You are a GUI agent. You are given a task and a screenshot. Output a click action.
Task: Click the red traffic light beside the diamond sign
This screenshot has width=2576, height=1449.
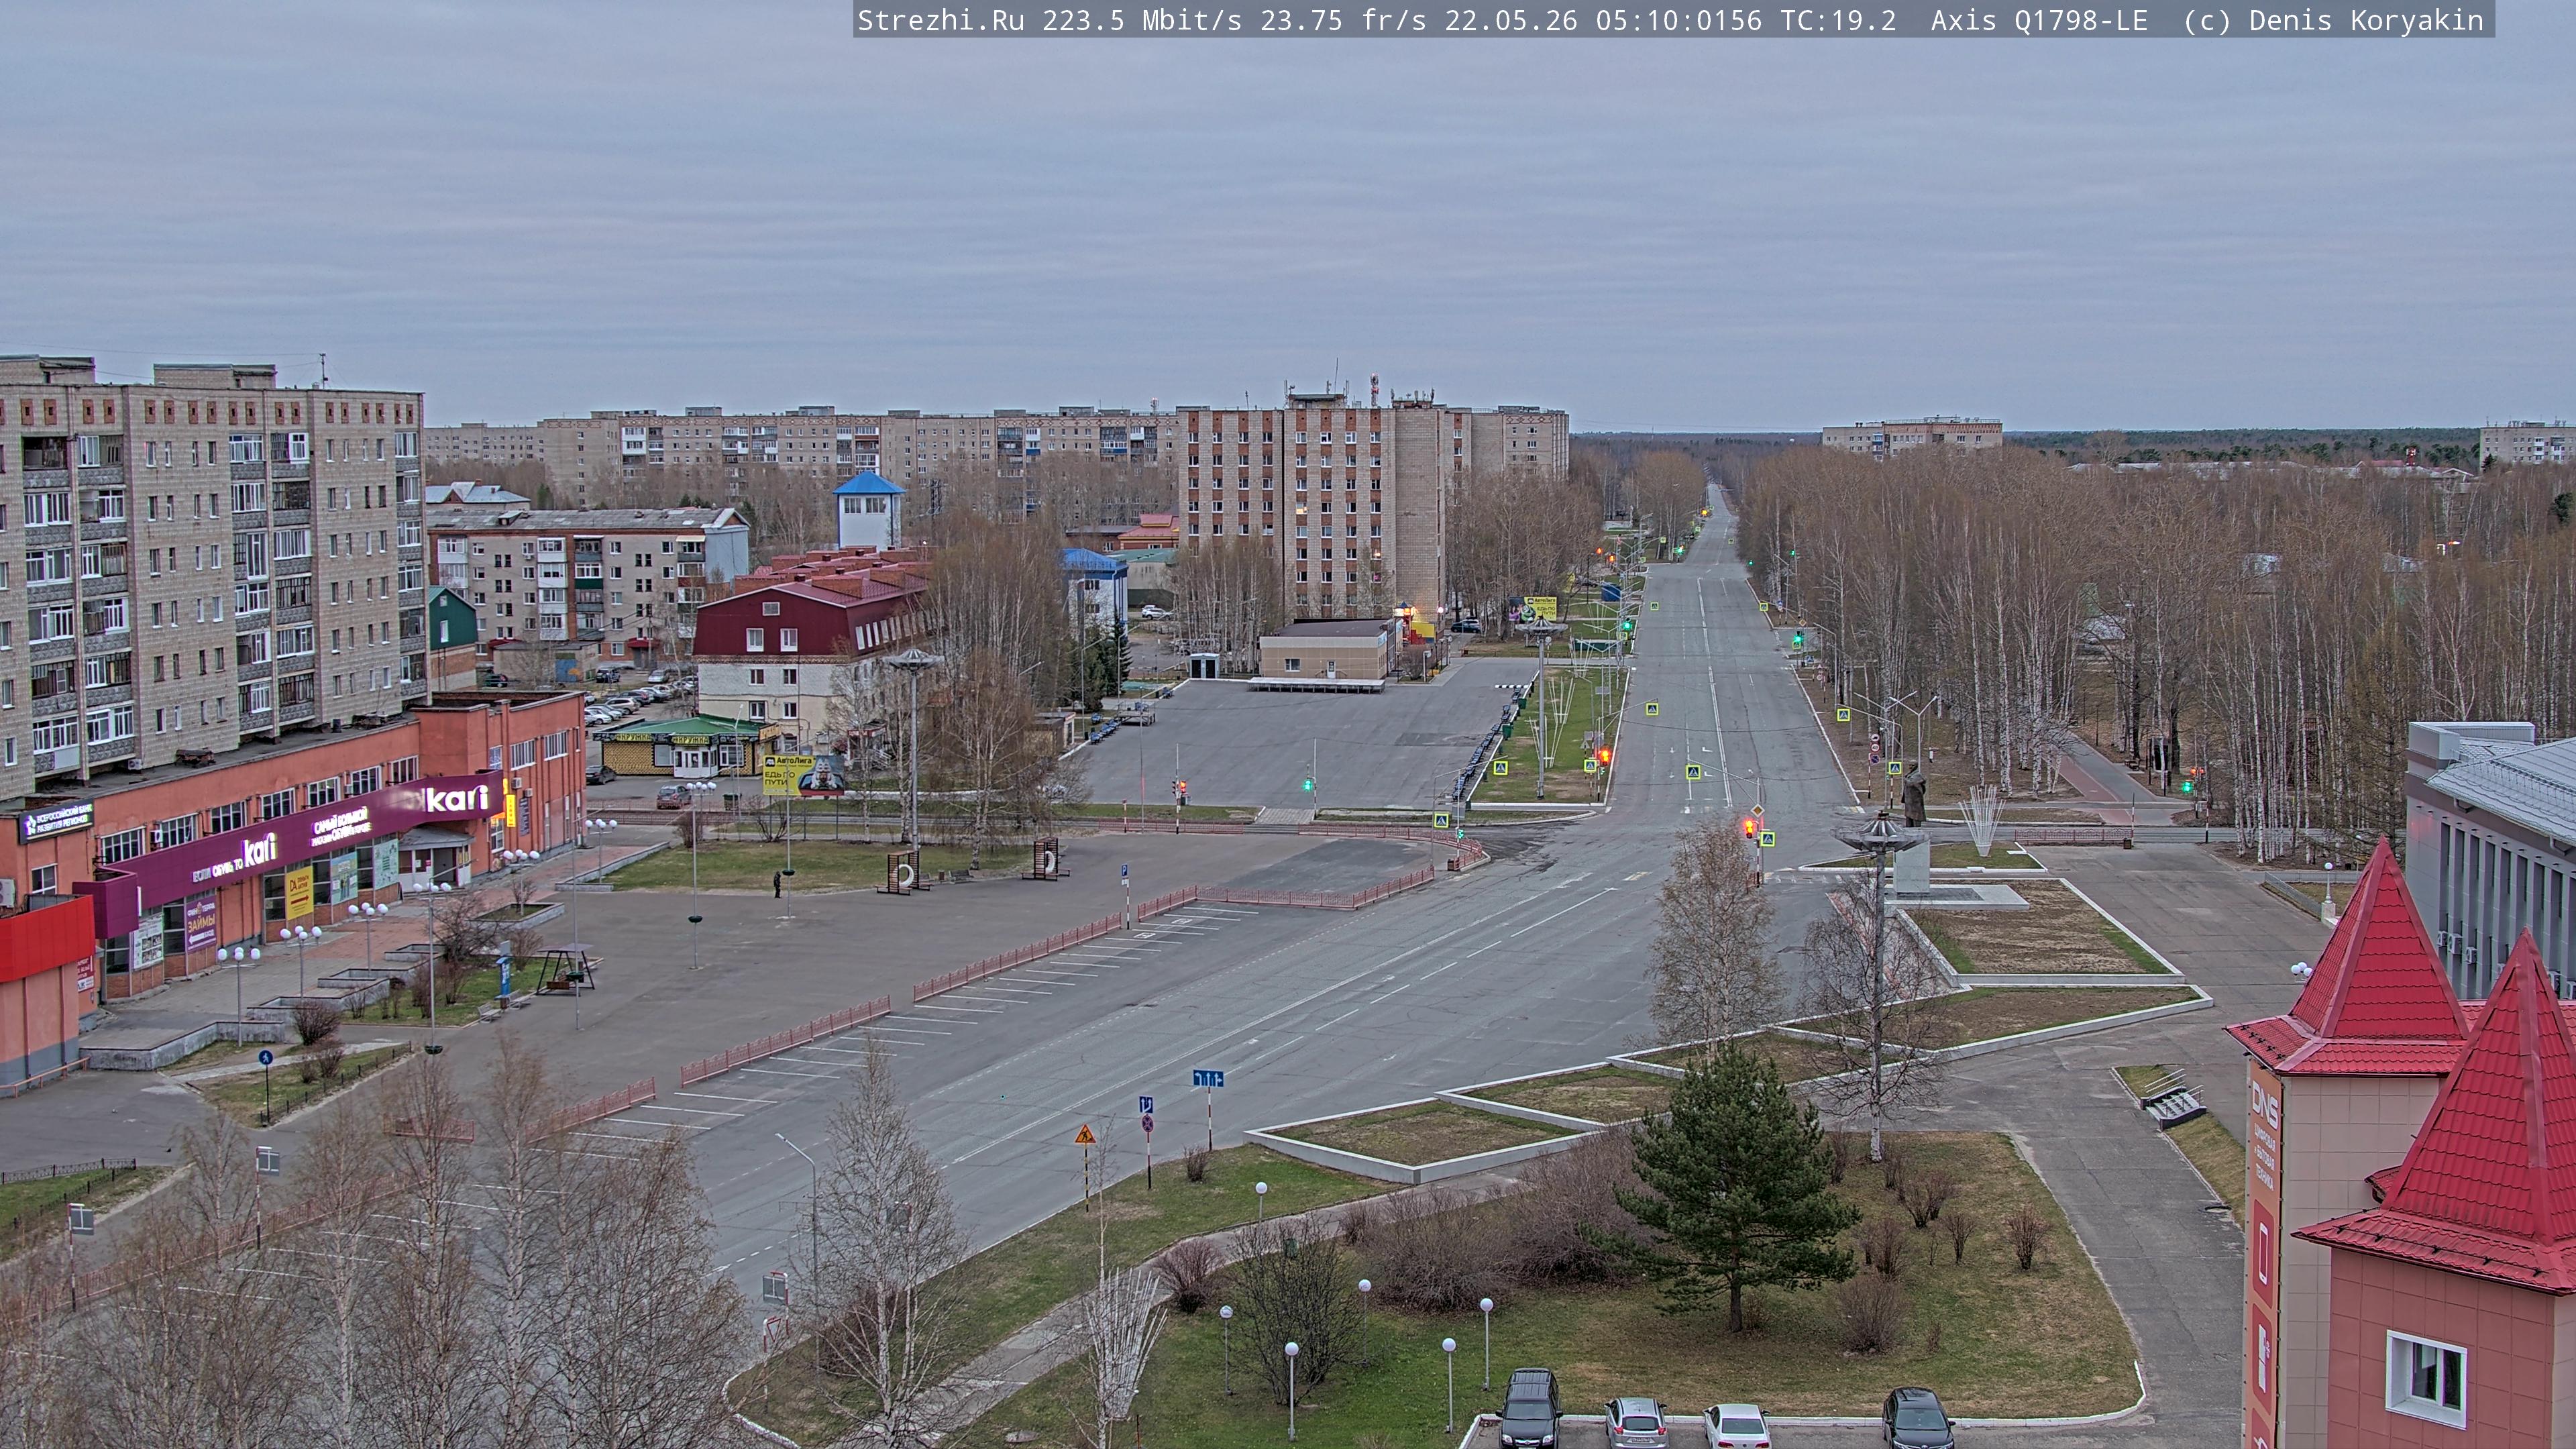pos(1750,827)
